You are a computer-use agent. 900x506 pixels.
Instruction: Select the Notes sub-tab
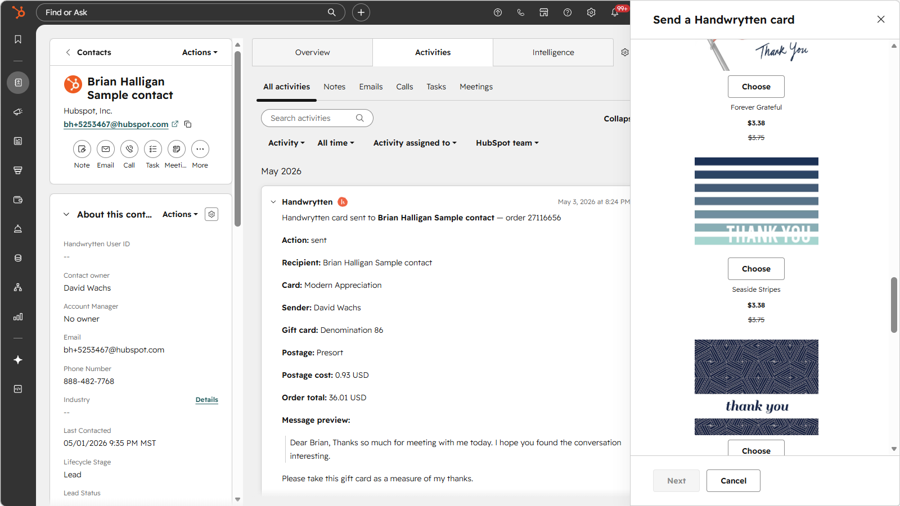point(335,87)
